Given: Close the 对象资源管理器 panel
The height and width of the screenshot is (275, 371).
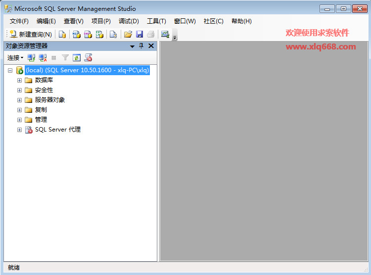Looking at the screenshot, I should click(151, 46).
